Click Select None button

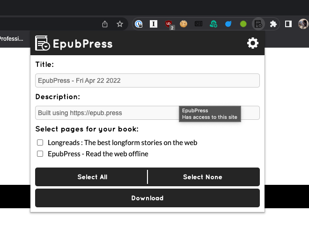coord(204,177)
